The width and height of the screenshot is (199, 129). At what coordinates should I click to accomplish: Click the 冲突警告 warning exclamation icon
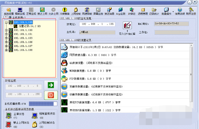[x=65, y=10]
